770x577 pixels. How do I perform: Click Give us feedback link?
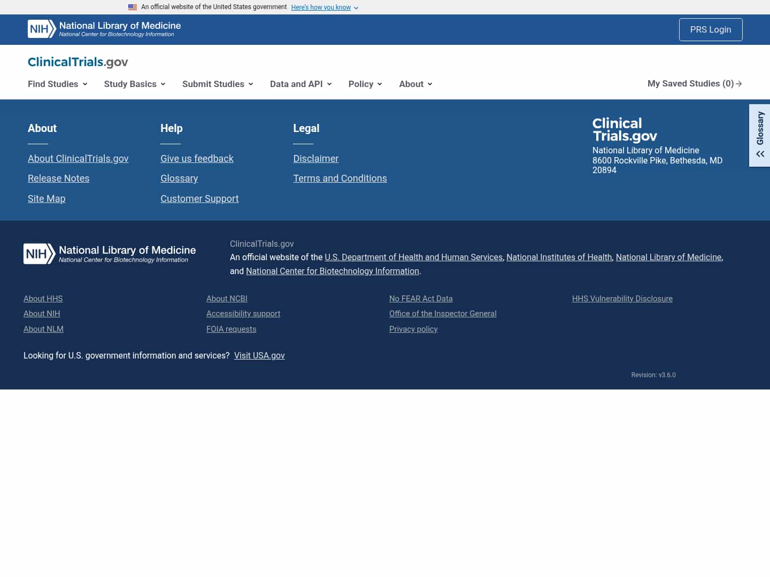[x=197, y=159]
